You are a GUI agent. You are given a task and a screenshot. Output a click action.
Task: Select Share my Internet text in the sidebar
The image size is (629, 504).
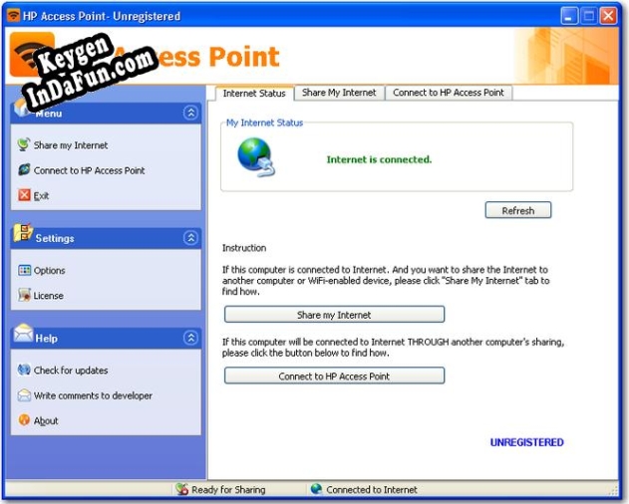(x=71, y=145)
